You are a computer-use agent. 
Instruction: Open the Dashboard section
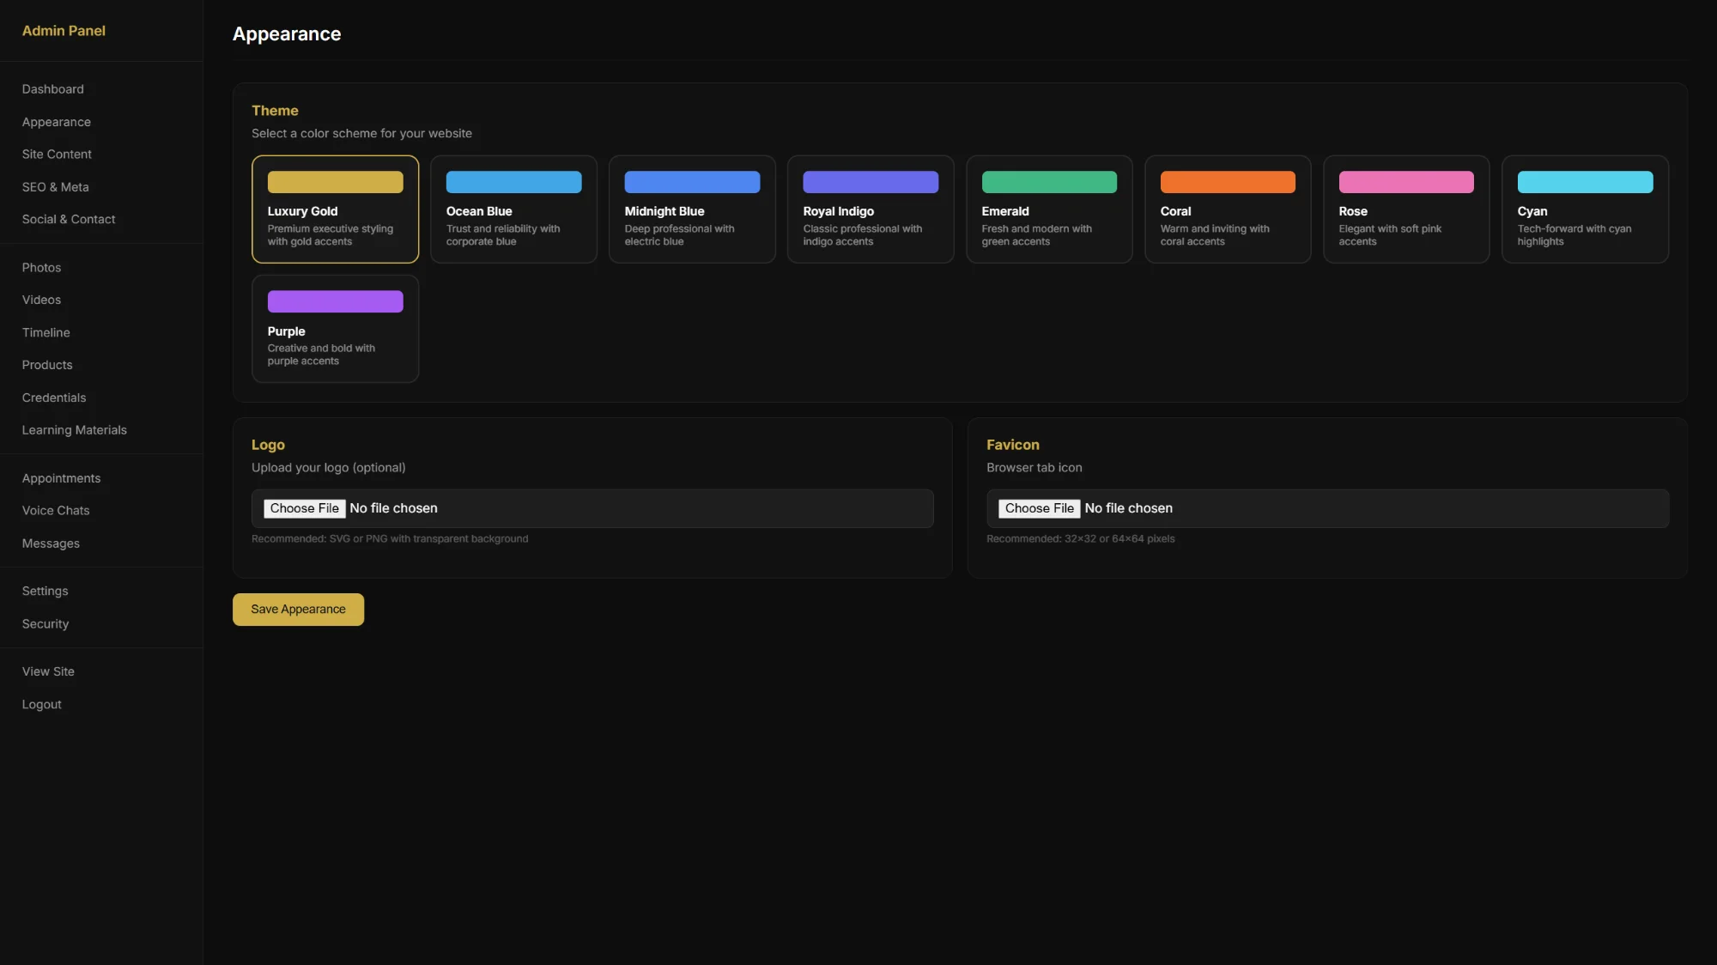click(x=52, y=88)
